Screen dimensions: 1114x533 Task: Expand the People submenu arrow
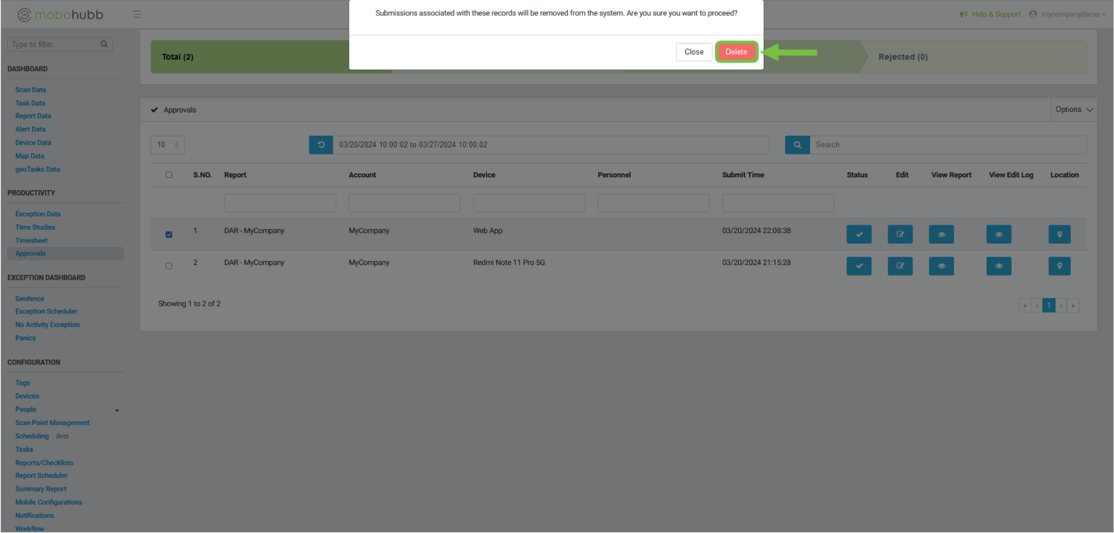click(117, 411)
